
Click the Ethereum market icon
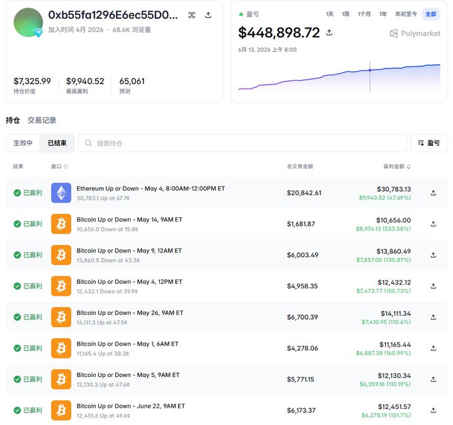[61, 193]
